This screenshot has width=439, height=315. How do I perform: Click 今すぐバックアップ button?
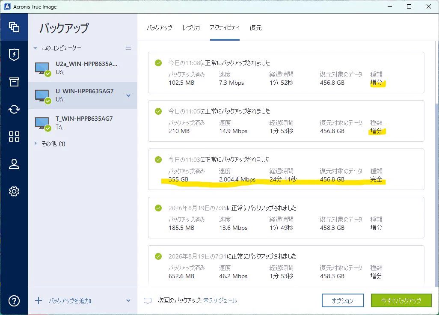tap(401, 300)
